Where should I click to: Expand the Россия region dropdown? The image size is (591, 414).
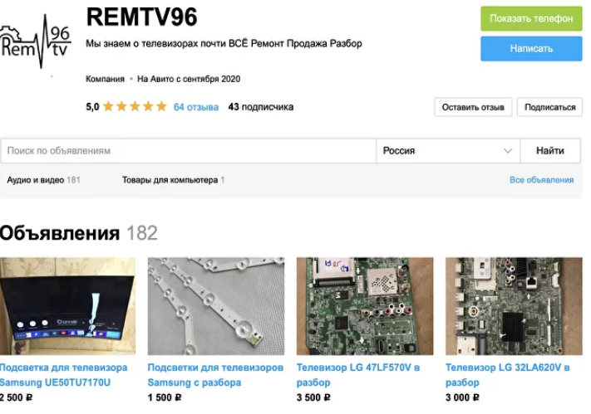tap(448, 151)
